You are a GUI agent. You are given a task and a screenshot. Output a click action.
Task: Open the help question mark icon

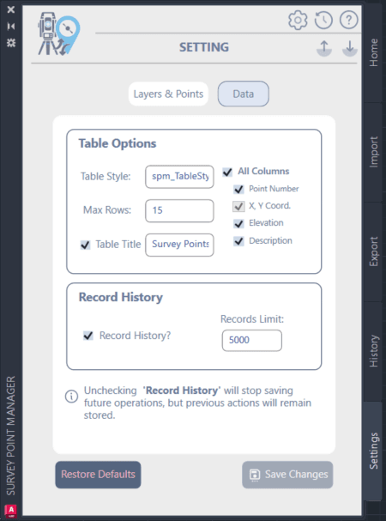[x=348, y=21]
